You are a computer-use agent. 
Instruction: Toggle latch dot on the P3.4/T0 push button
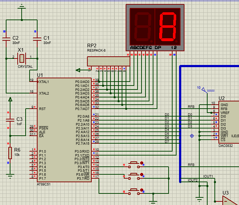[142, 163]
